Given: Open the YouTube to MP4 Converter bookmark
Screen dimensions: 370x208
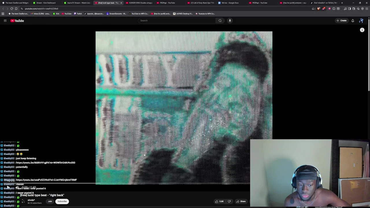Looking at the screenshot, I should (205, 14).
